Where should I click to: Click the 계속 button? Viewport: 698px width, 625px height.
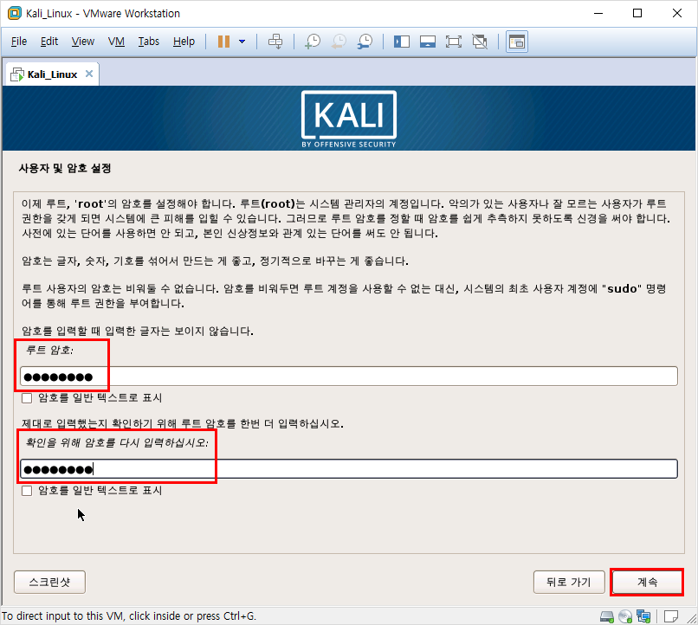point(647,582)
